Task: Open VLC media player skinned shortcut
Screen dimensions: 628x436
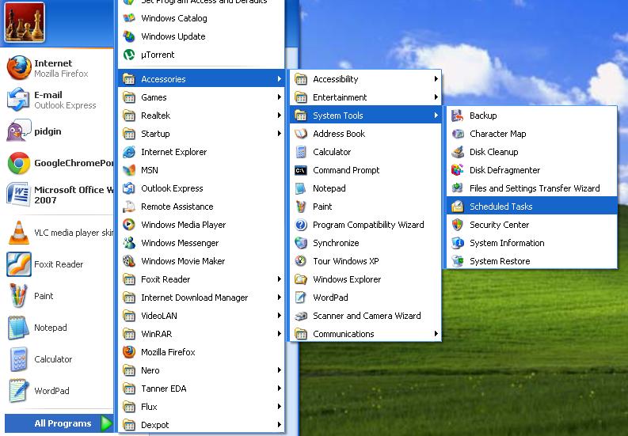Action: point(59,233)
